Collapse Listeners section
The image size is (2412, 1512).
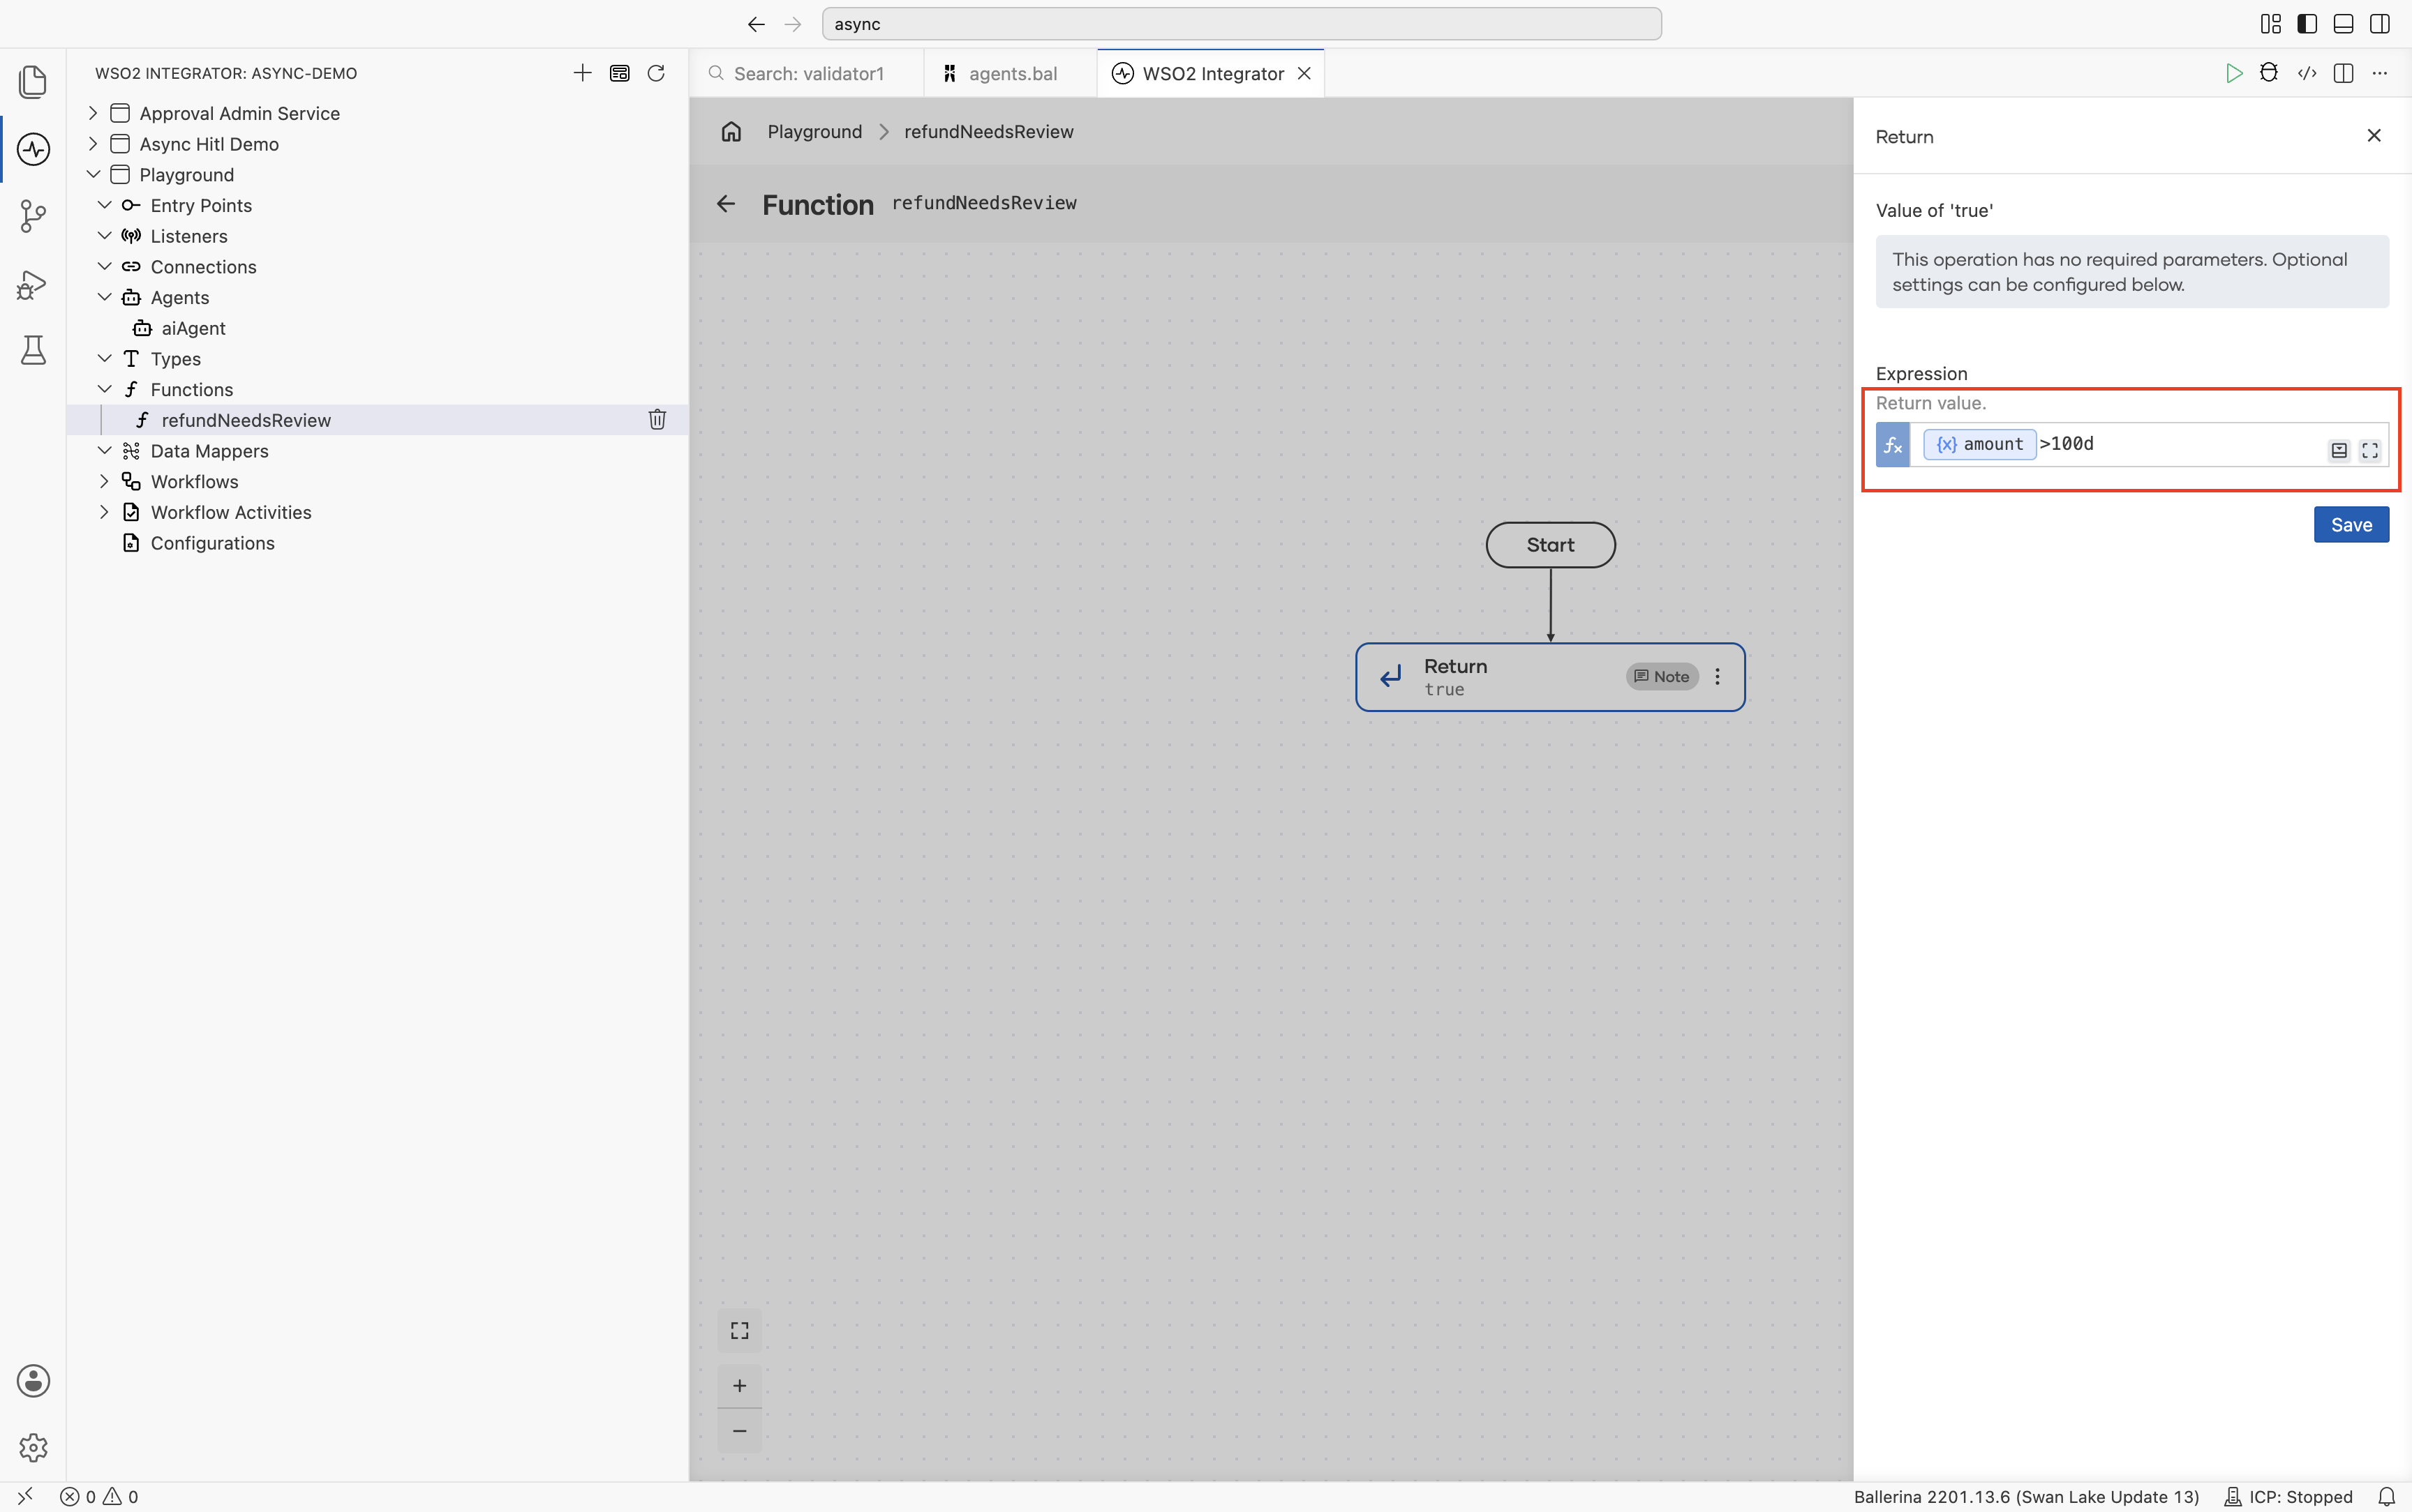point(104,236)
